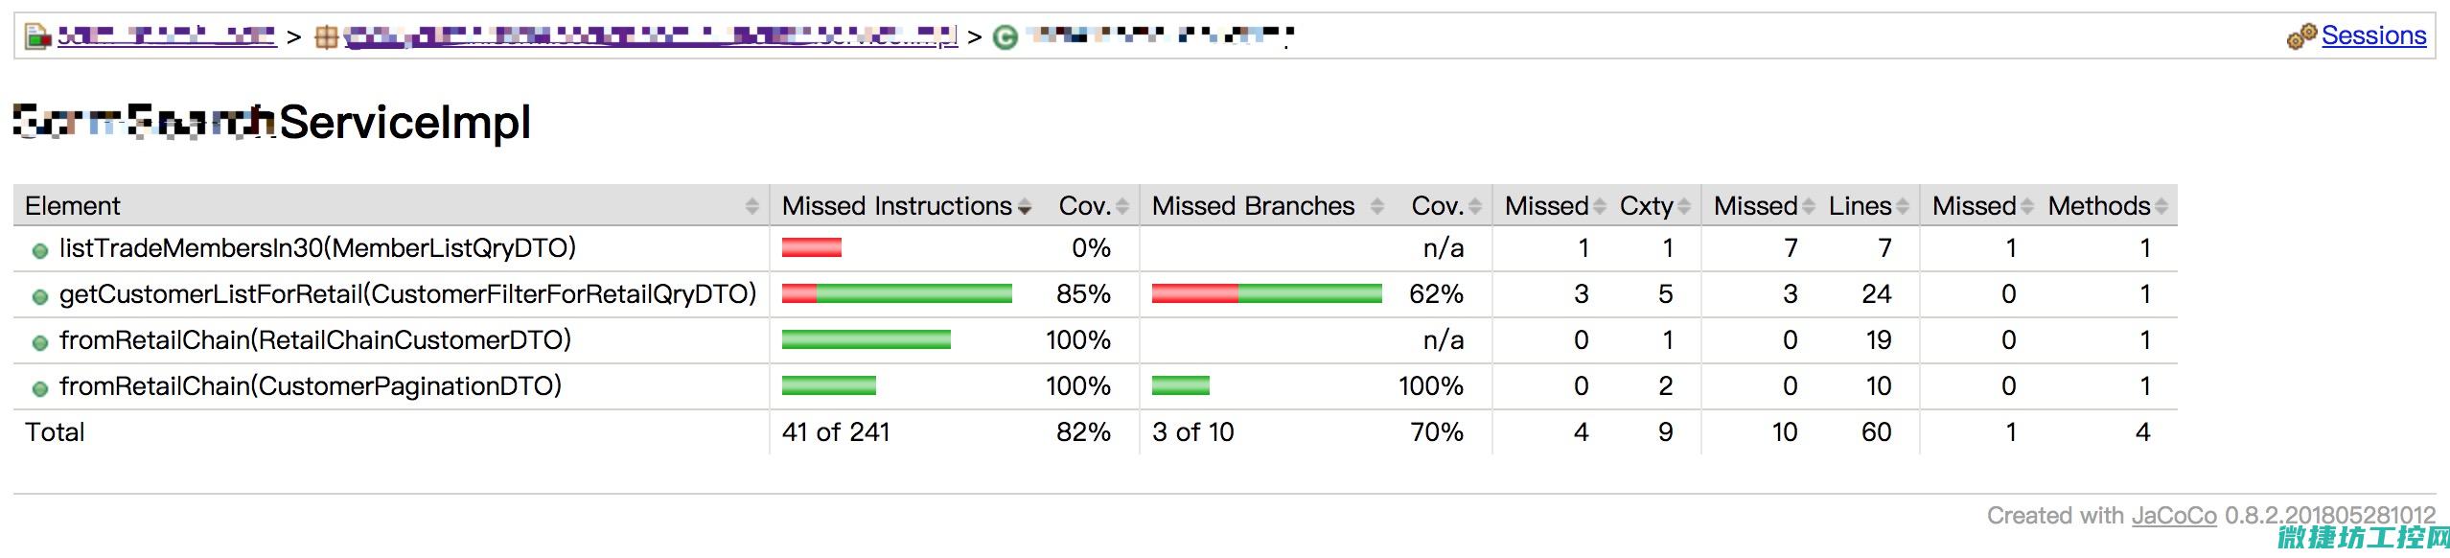Click the green dot beside listTradeMembersIn30

pos(40,250)
